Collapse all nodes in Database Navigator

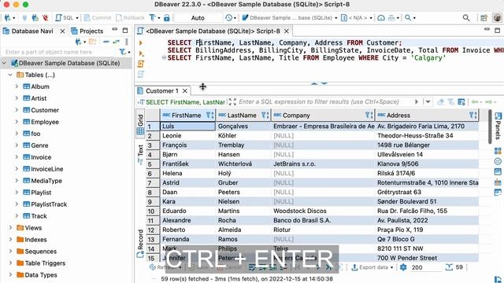tap(106, 42)
